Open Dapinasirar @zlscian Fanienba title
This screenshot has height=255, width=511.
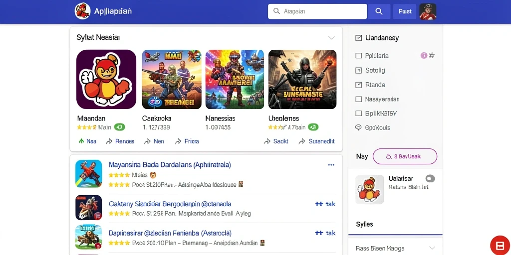[x=170, y=233]
